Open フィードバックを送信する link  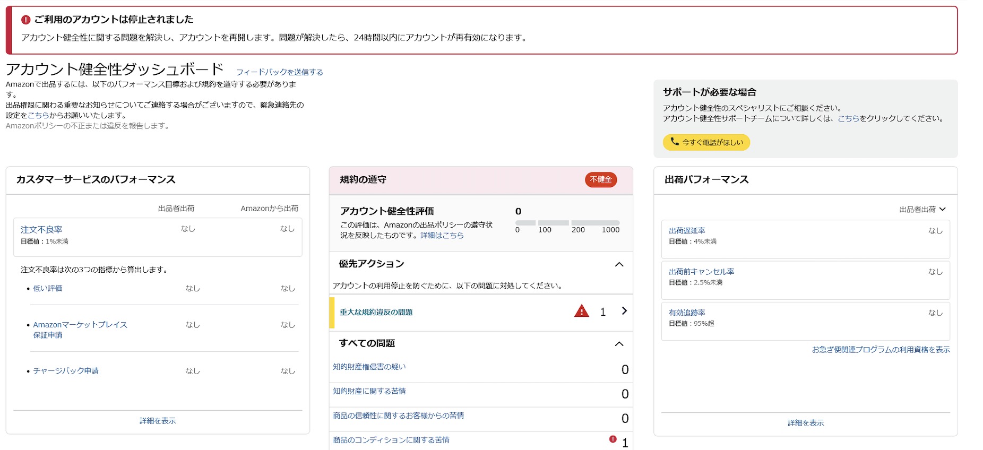coord(279,72)
